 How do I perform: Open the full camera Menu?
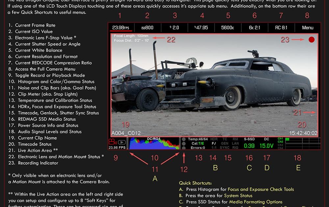(x=308, y=28)
